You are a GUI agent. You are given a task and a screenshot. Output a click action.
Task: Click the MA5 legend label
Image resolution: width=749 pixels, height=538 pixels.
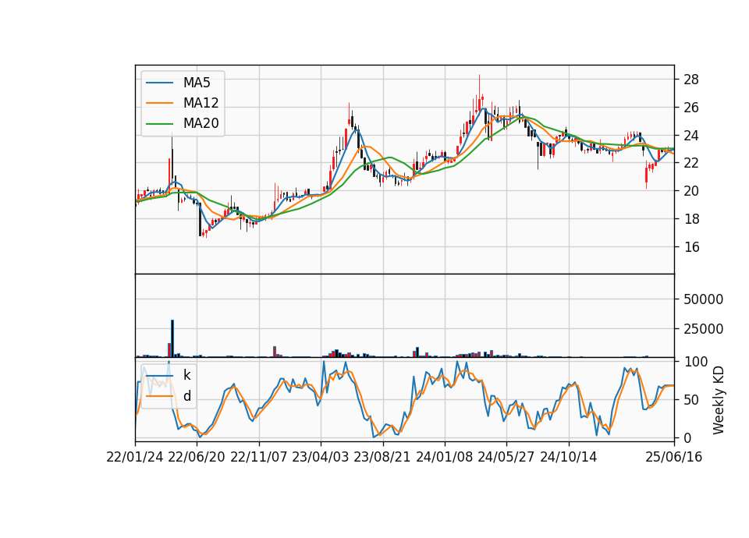click(197, 83)
